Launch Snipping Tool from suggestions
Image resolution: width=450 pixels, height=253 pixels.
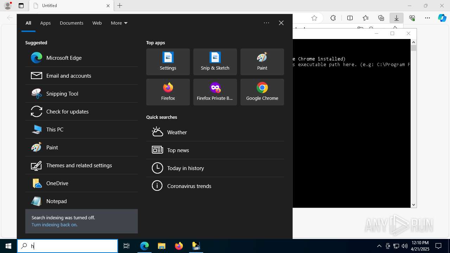(82, 93)
